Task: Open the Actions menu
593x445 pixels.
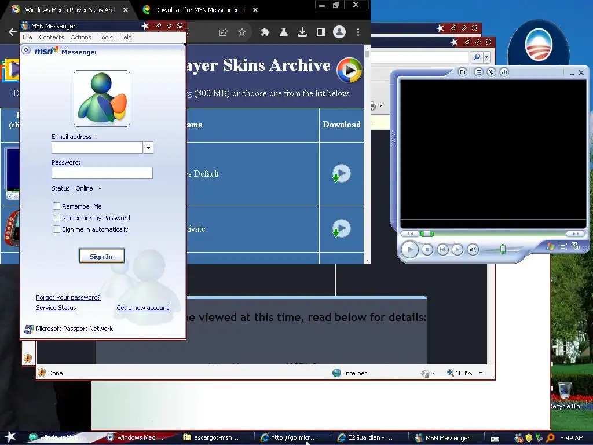Action: click(81, 37)
